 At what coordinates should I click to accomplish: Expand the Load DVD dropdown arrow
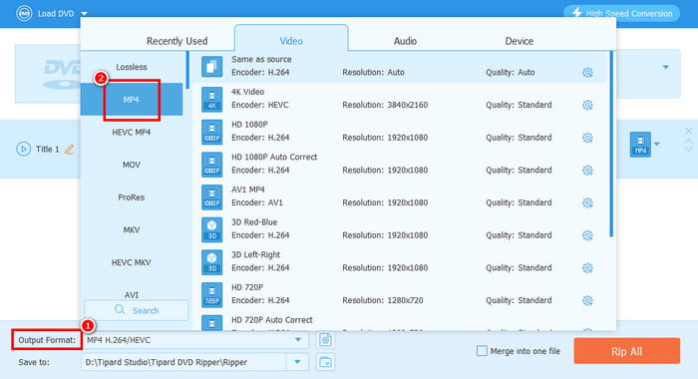coord(84,14)
